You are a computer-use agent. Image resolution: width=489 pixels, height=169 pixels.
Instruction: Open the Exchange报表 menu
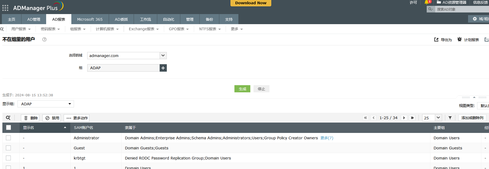(143, 29)
